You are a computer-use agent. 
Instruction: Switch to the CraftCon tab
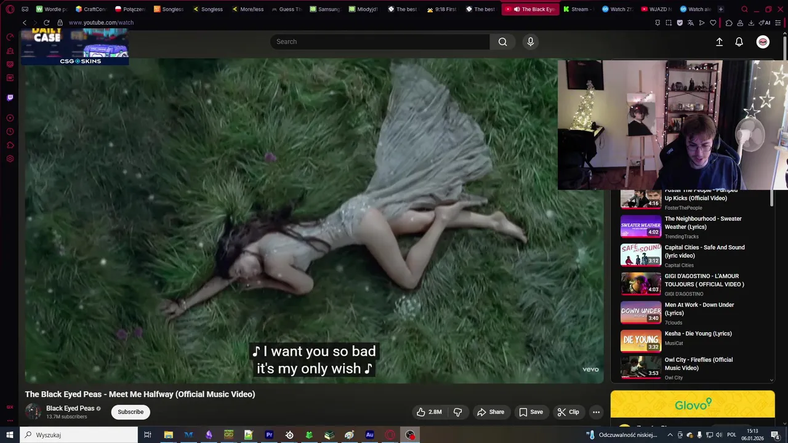click(x=91, y=9)
